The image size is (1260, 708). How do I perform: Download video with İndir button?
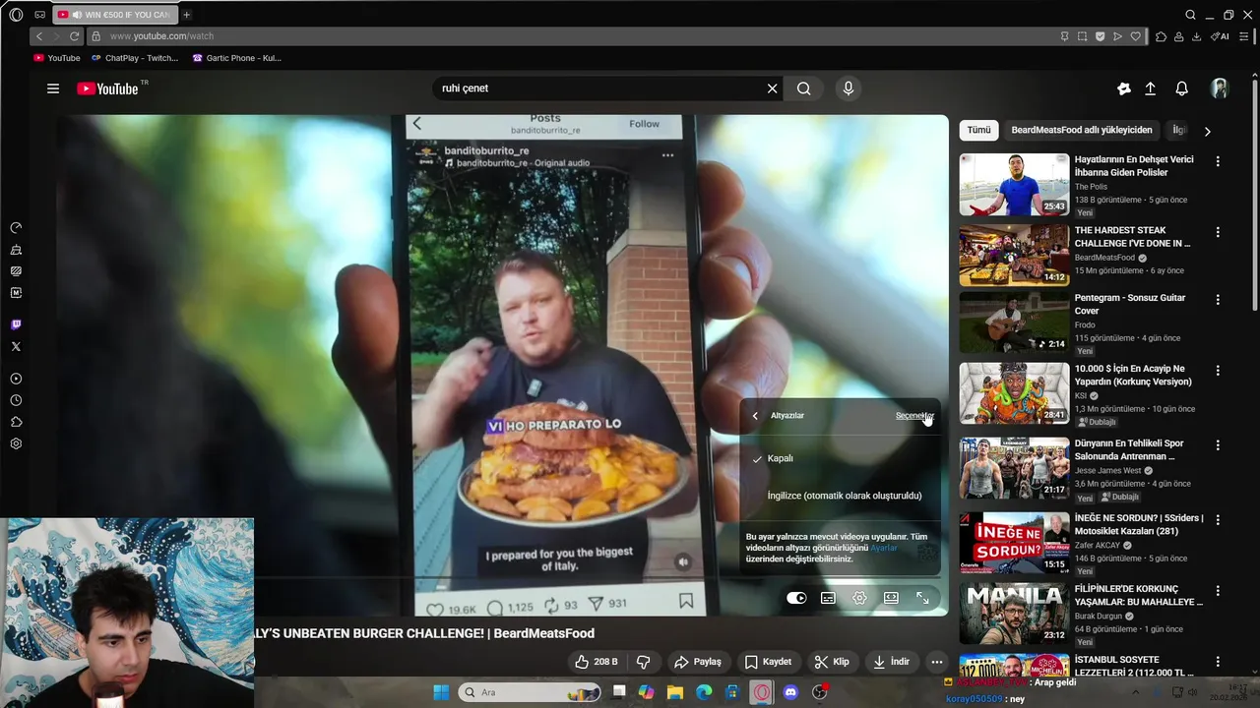[x=891, y=662]
